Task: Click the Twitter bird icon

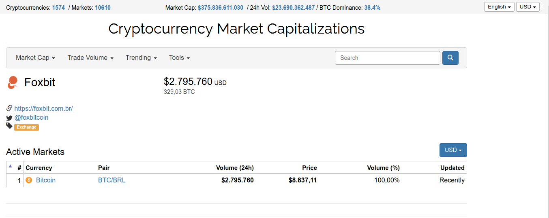Action: 9,118
